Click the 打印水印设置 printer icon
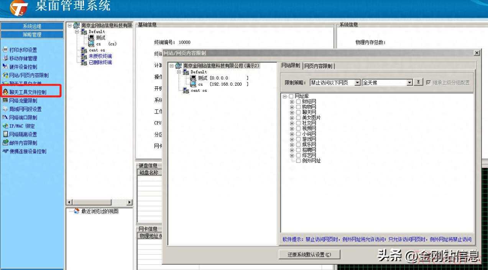This screenshot has width=488, height=270. click(x=5, y=50)
